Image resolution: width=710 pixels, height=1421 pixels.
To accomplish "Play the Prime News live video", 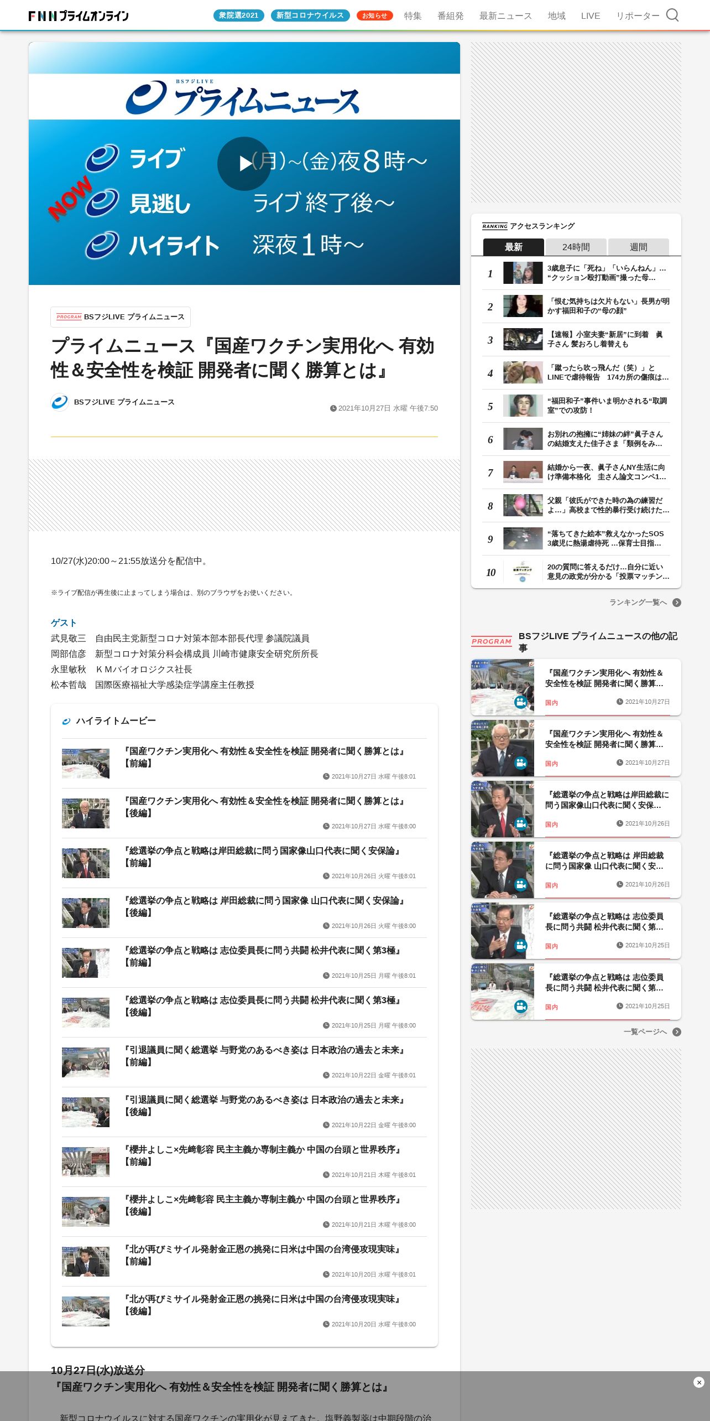I will (x=244, y=164).
